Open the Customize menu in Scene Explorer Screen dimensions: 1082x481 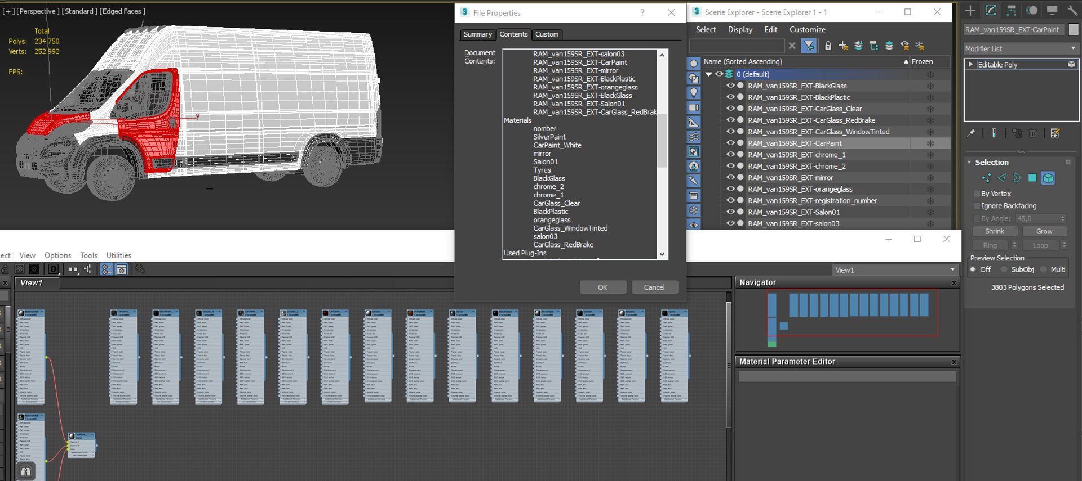[807, 30]
